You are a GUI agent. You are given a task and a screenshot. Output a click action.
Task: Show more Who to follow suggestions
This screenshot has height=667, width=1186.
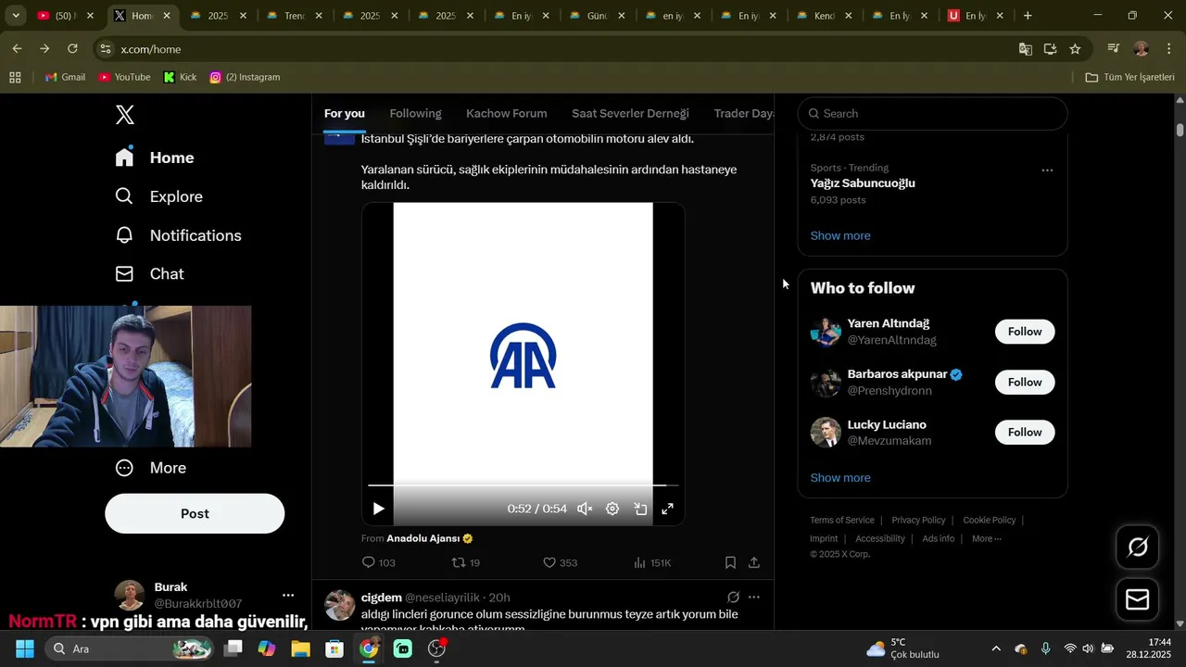840,478
